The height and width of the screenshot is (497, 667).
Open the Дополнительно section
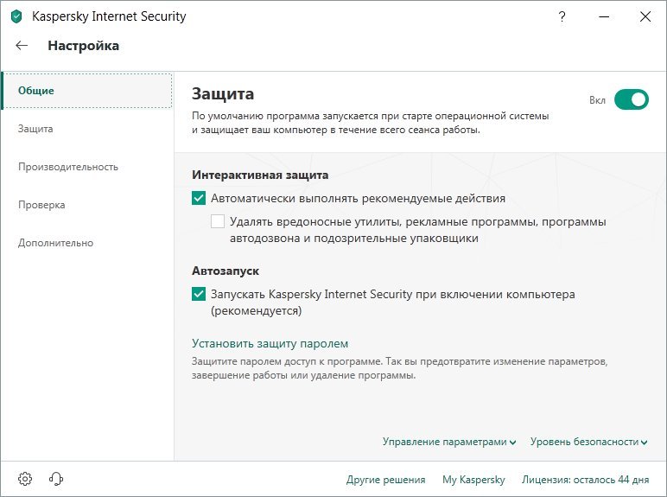click(55, 243)
